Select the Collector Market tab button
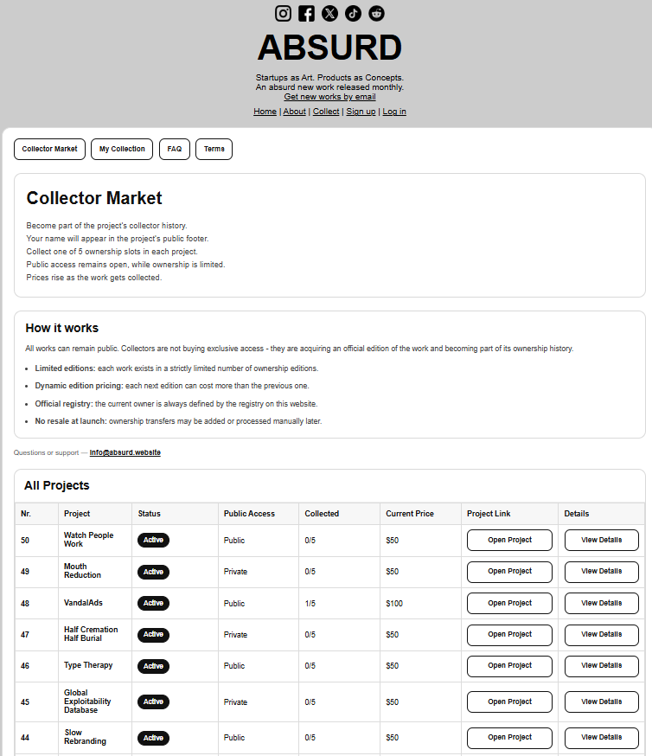The image size is (652, 756). point(49,149)
